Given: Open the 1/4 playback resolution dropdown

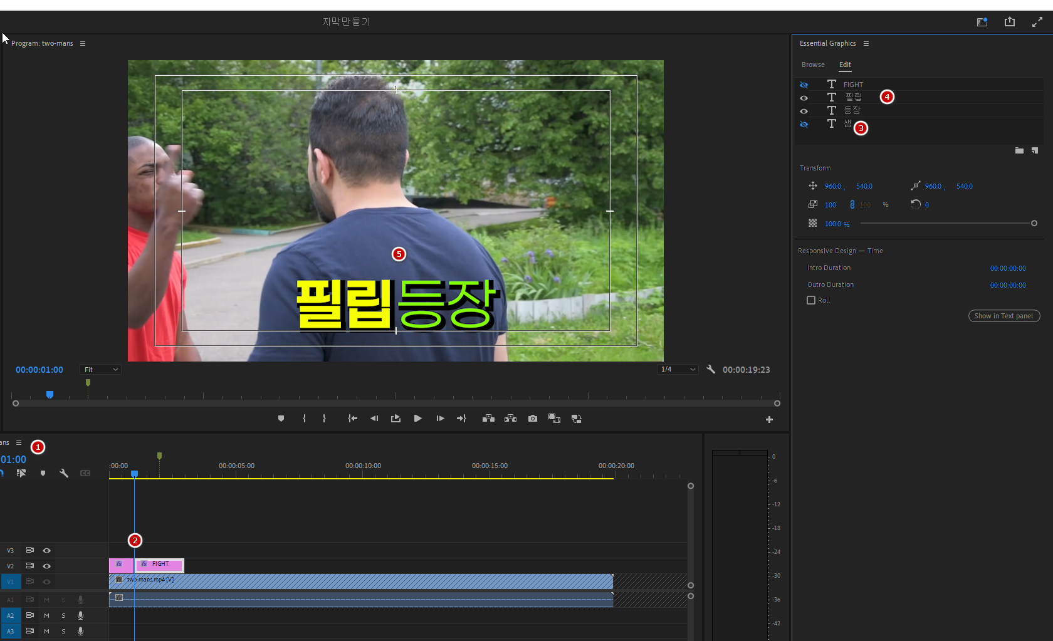Looking at the screenshot, I should [x=678, y=370].
